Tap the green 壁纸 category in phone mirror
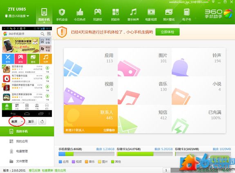 [x=33, y=59]
